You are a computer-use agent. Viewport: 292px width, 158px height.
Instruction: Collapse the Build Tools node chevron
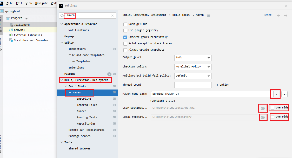click(x=66, y=86)
